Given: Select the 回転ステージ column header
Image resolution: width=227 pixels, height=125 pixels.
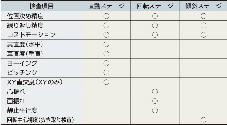Looking at the screenshot, I should [x=155, y=6].
